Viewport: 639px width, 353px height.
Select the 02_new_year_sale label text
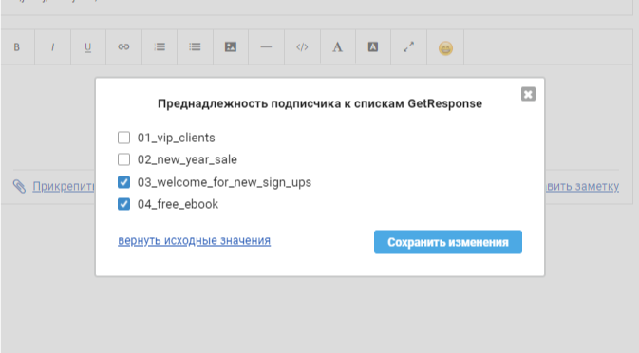coord(187,159)
